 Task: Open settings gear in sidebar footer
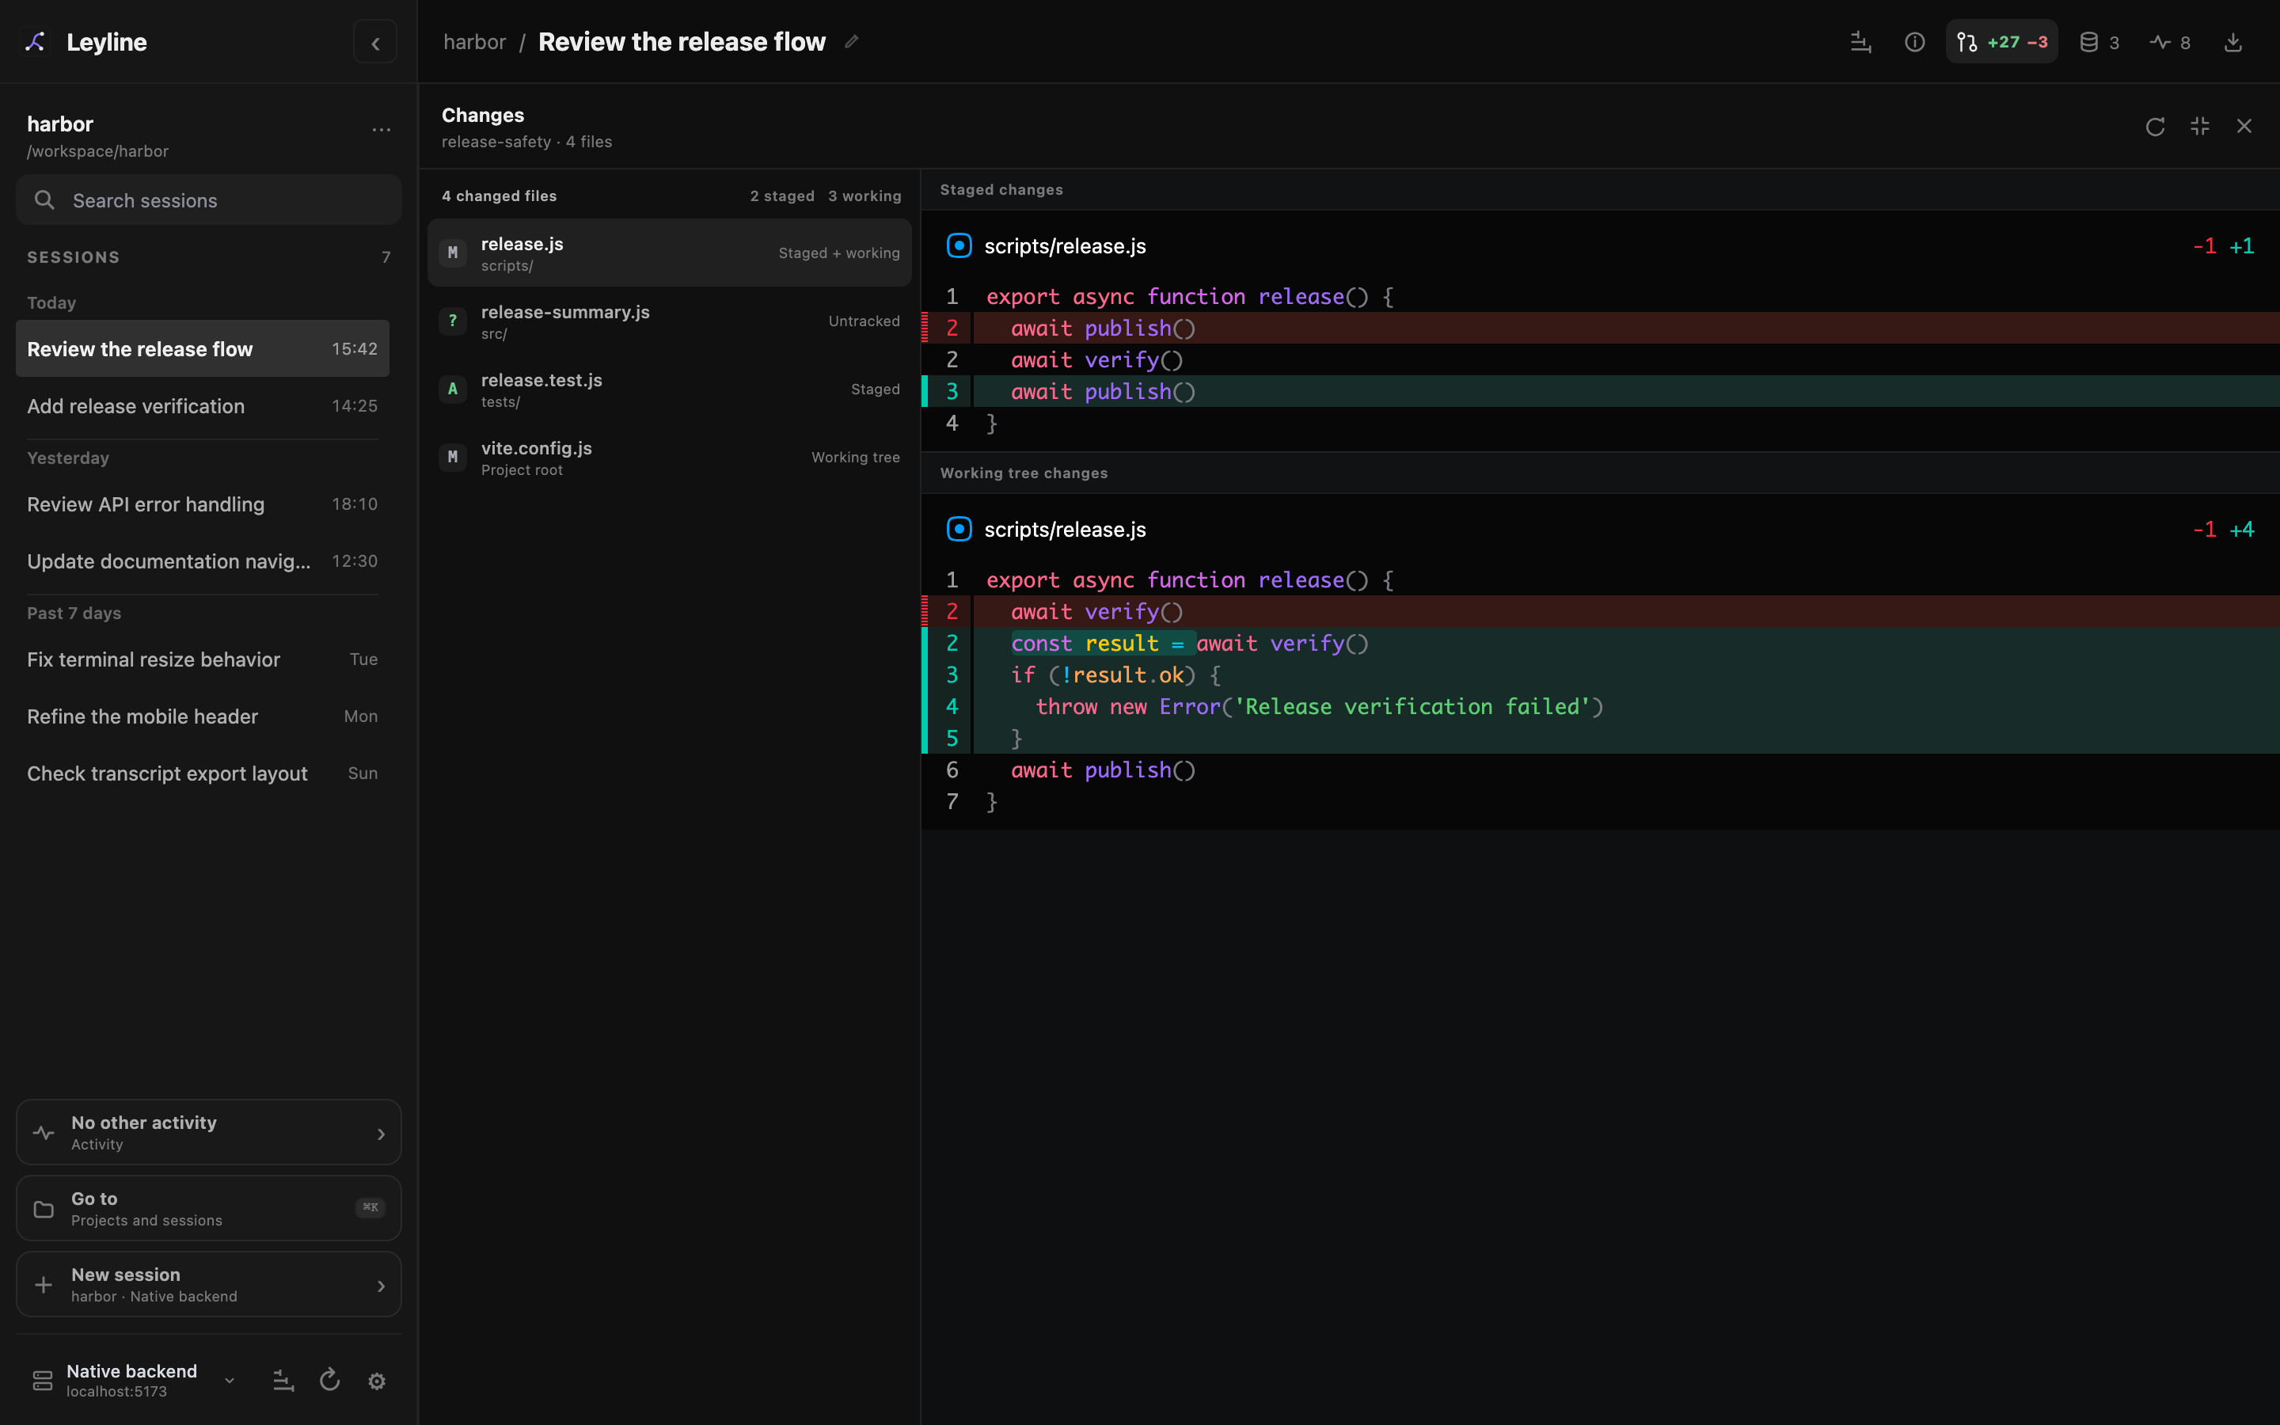point(377,1381)
